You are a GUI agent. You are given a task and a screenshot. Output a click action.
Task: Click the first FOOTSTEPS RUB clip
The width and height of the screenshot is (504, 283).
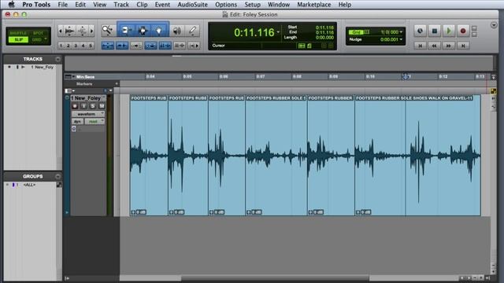point(149,156)
